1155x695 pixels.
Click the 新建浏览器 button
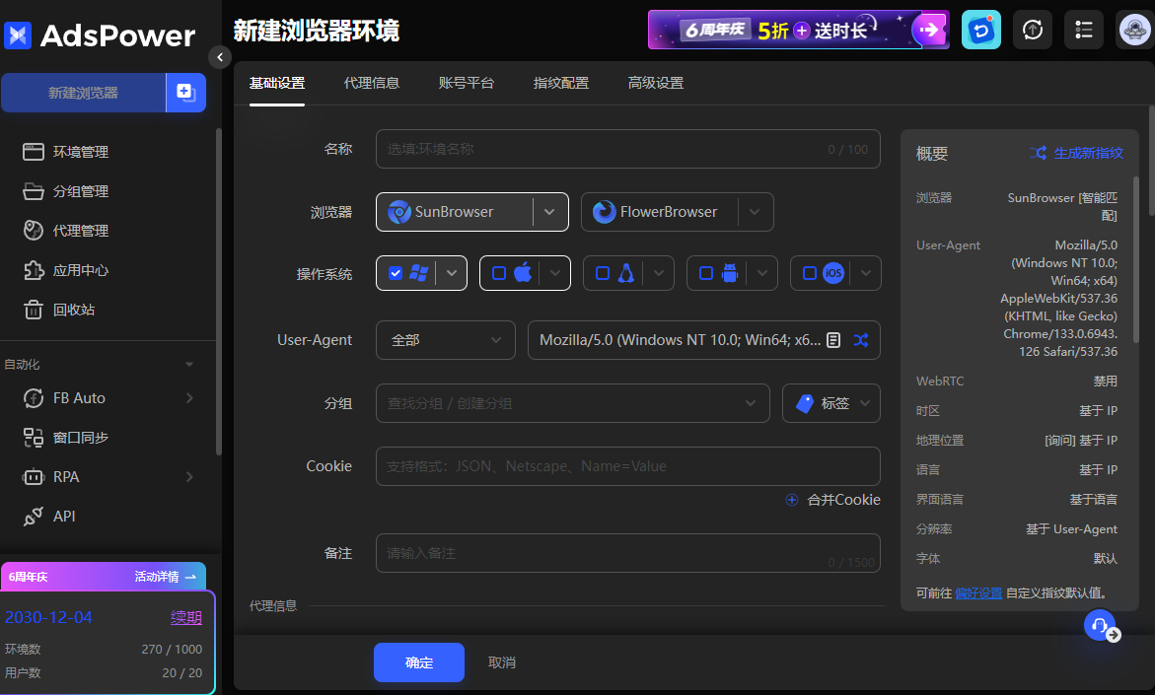tap(83, 93)
